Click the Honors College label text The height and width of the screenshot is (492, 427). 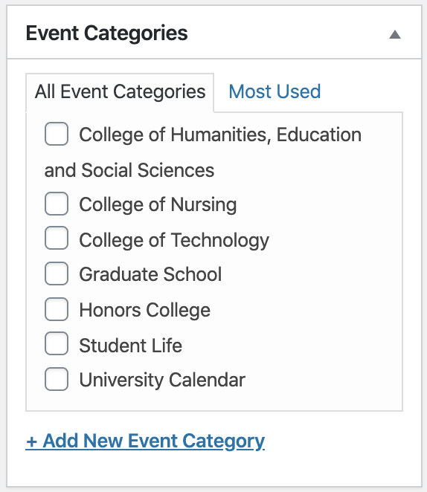[x=145, y=311]
